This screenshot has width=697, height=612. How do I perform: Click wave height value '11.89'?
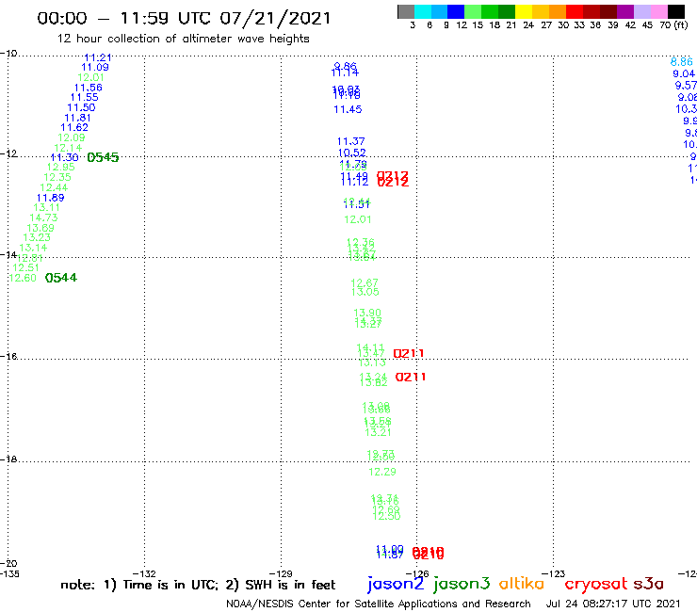(x=50, y=198)
